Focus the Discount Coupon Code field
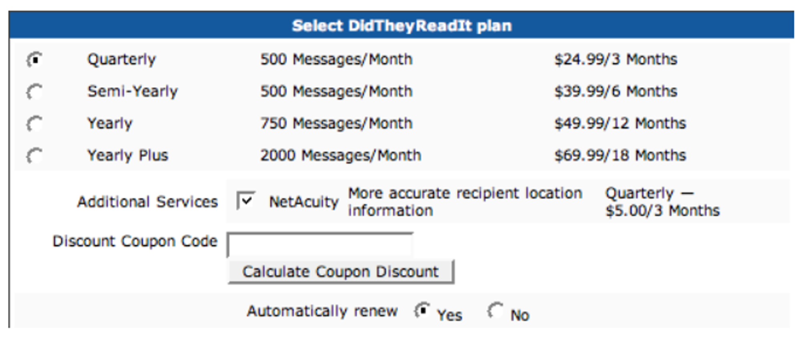The image size is (801, 338). (x=320, y=245)
